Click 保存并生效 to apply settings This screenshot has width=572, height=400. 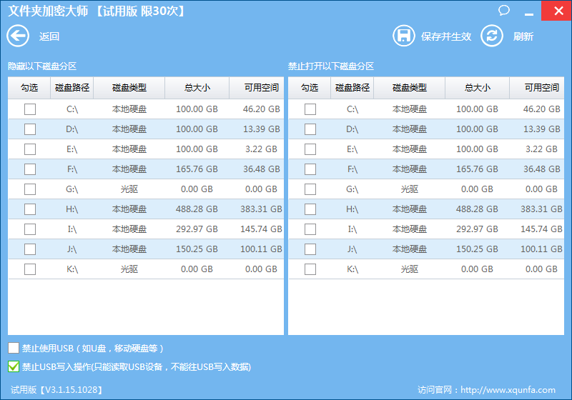(446, 36)
